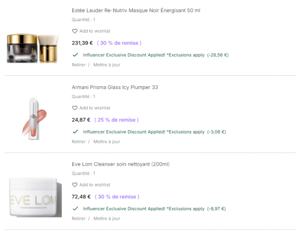Click green checkmark on Eve Lom discount
Viewport: 296px width, 231px height.
coord(75,209)
